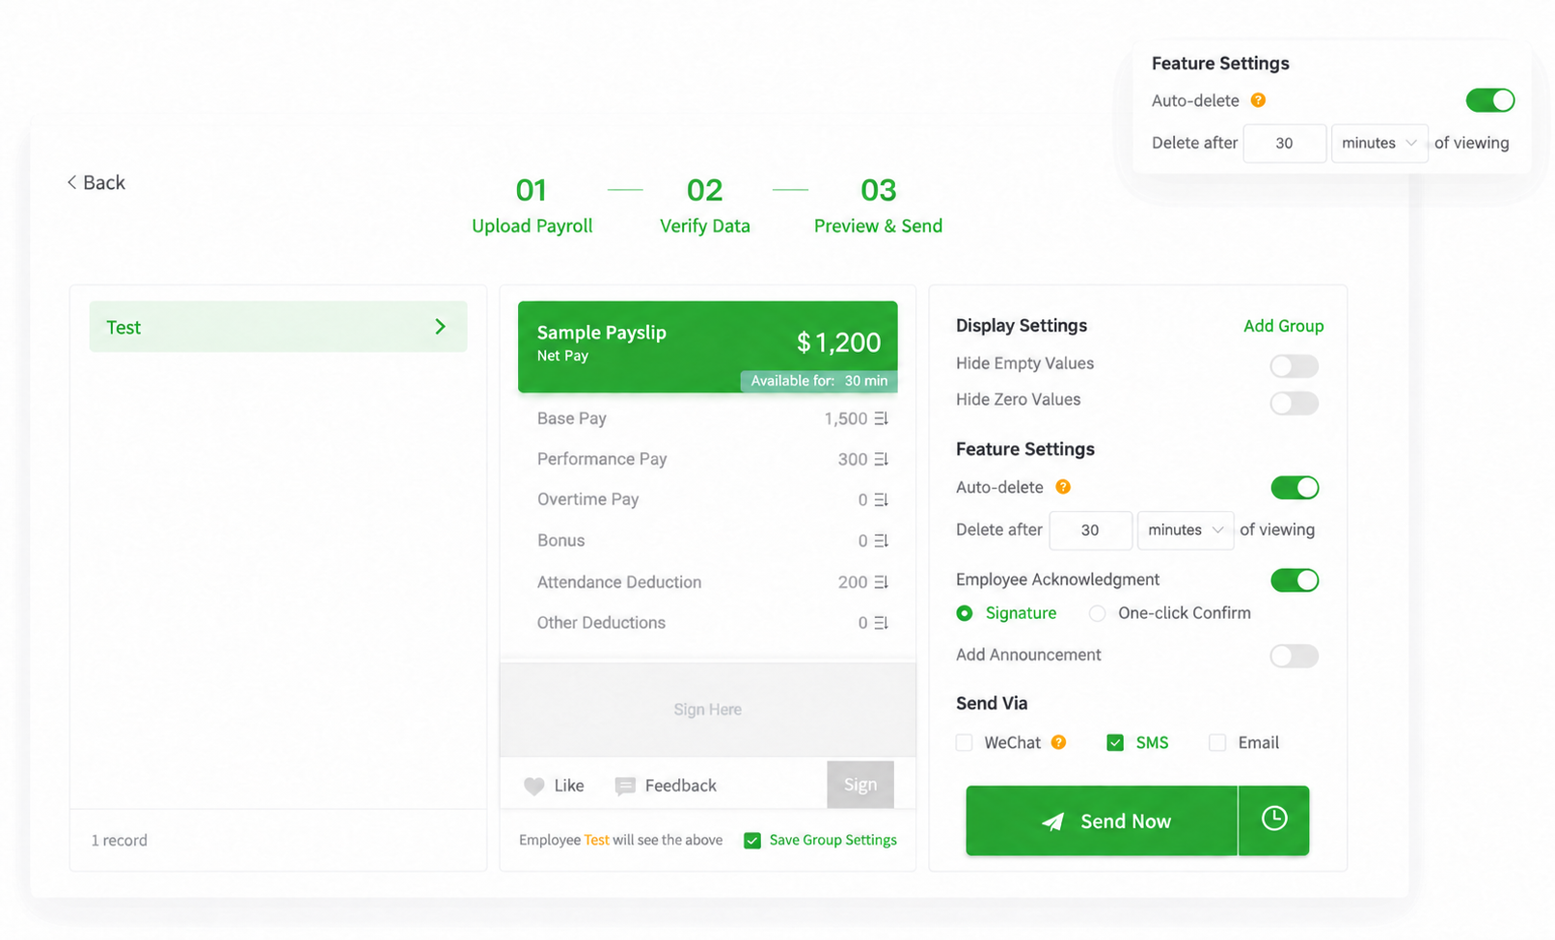
Task: Go to step 02 Verify Data
Action: coord(705,205)
